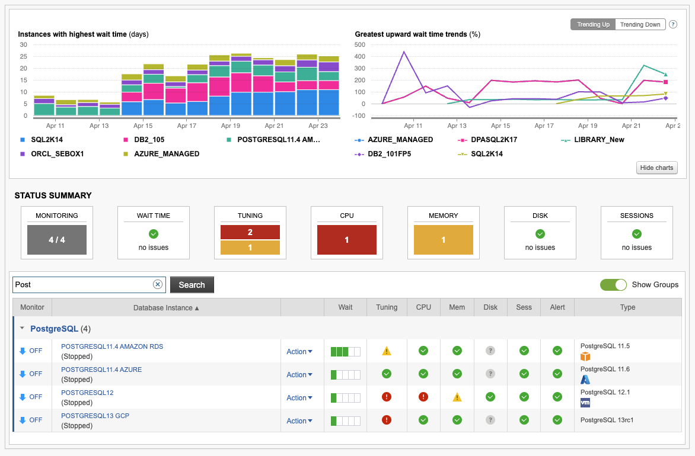Click yellow Memory summary block showing 1
Screen dimensions: 695x456
tap(443, 239)
